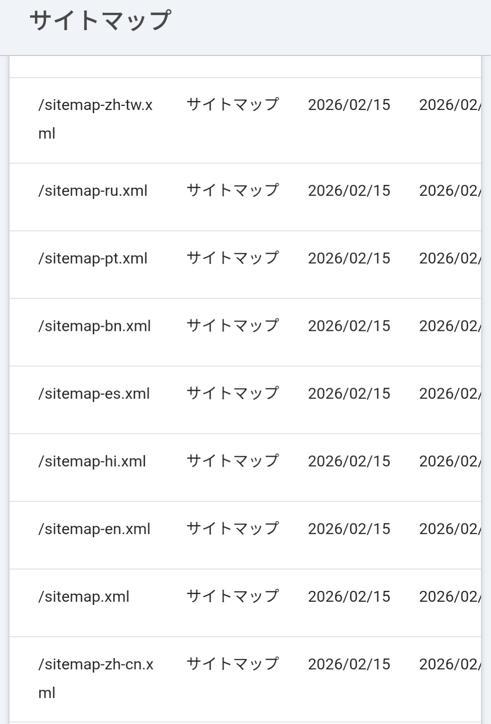Select the /sitemap-hi.xml sitemap row
The image size is (491, 724).
click(92, 462)
